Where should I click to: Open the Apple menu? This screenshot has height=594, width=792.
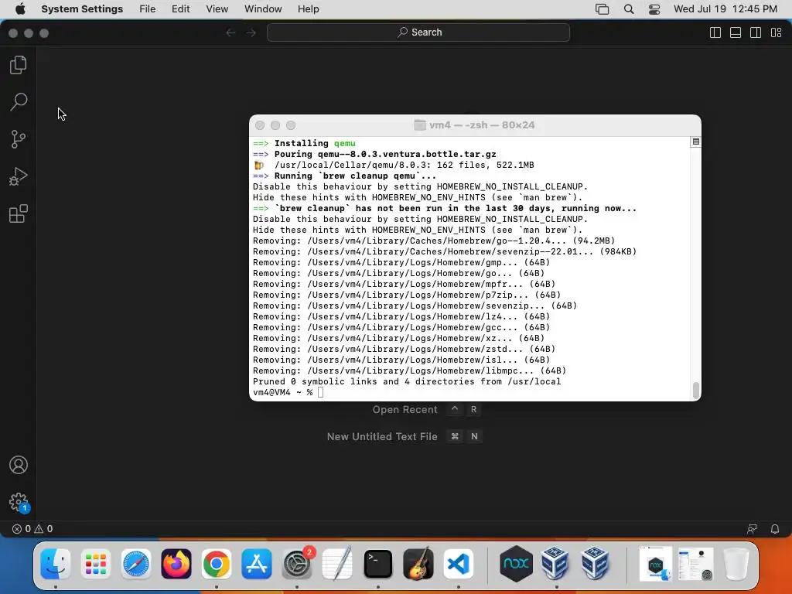tap(20, 9)
